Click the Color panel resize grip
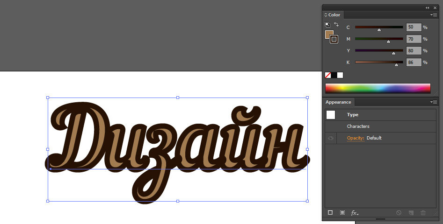The width and height of the screenshot is (443, 224). coord(436,94)
